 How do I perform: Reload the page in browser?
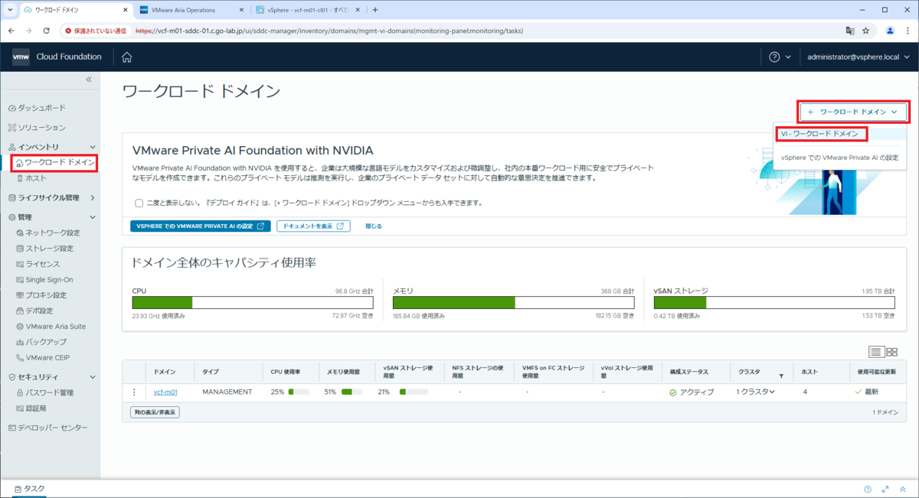(x=47, y=31)
